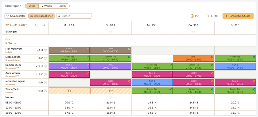Export schedule as PDF

195,16
